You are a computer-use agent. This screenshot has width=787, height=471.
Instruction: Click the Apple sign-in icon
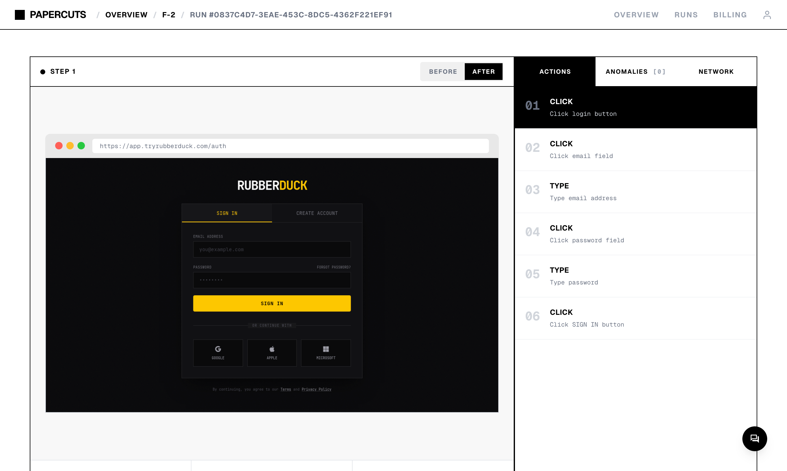tap(272, 349)
